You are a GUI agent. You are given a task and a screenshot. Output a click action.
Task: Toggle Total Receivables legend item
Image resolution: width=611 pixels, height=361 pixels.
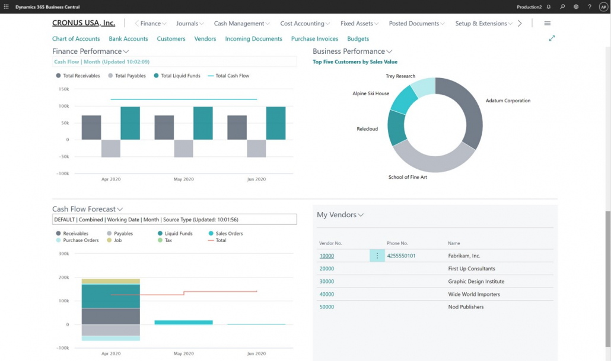point(78,76)
